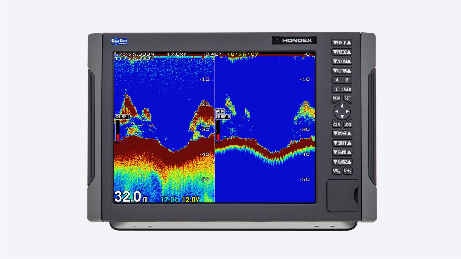Reduce CLUTTER with the down arrow

click(335, 71)
